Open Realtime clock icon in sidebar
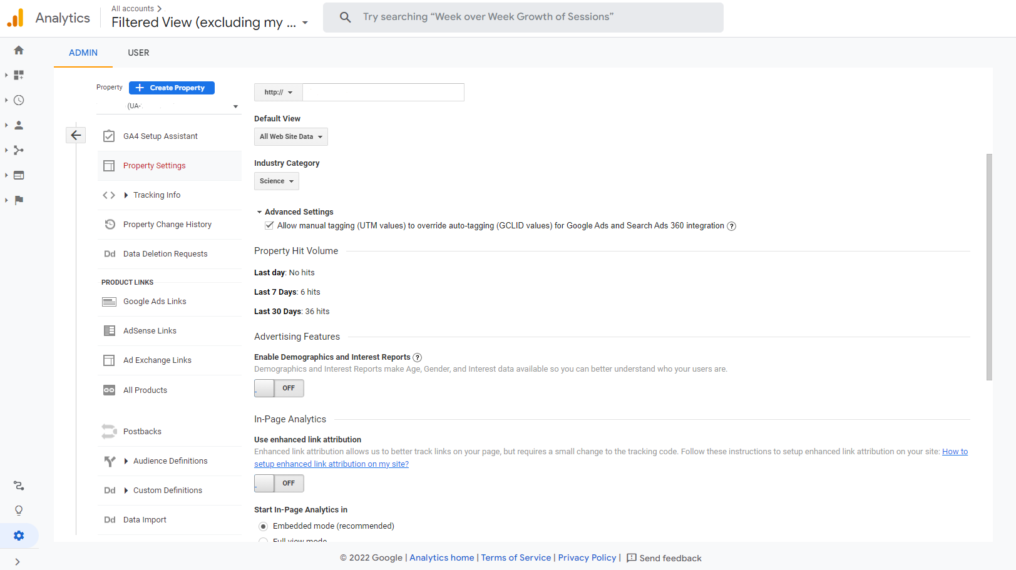 point(19,100)
